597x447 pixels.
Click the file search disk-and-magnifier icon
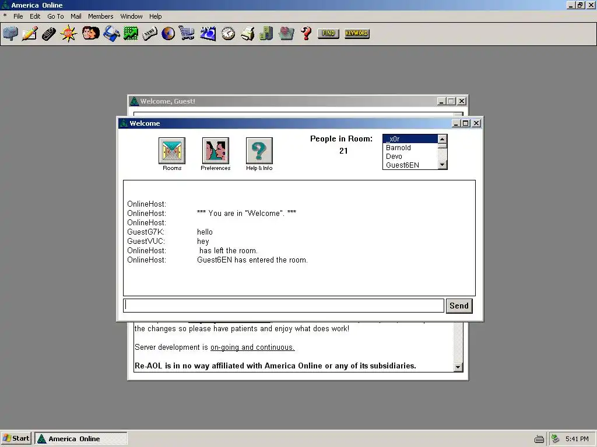[x=111, y=33]
